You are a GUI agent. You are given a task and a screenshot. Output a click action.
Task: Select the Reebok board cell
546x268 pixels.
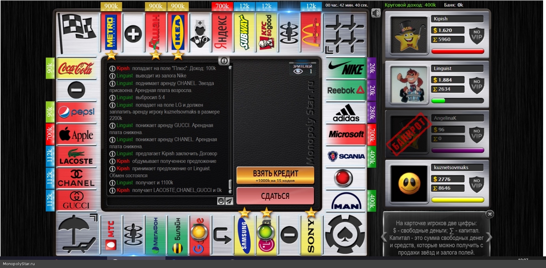point(346,90)
